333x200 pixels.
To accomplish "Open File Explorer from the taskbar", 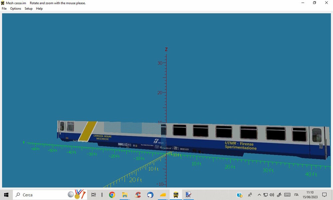I will point(125,195).
